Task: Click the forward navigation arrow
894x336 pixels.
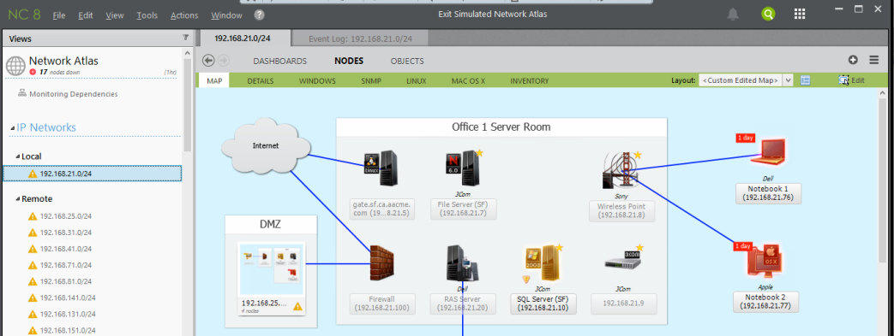Action: 224,60
